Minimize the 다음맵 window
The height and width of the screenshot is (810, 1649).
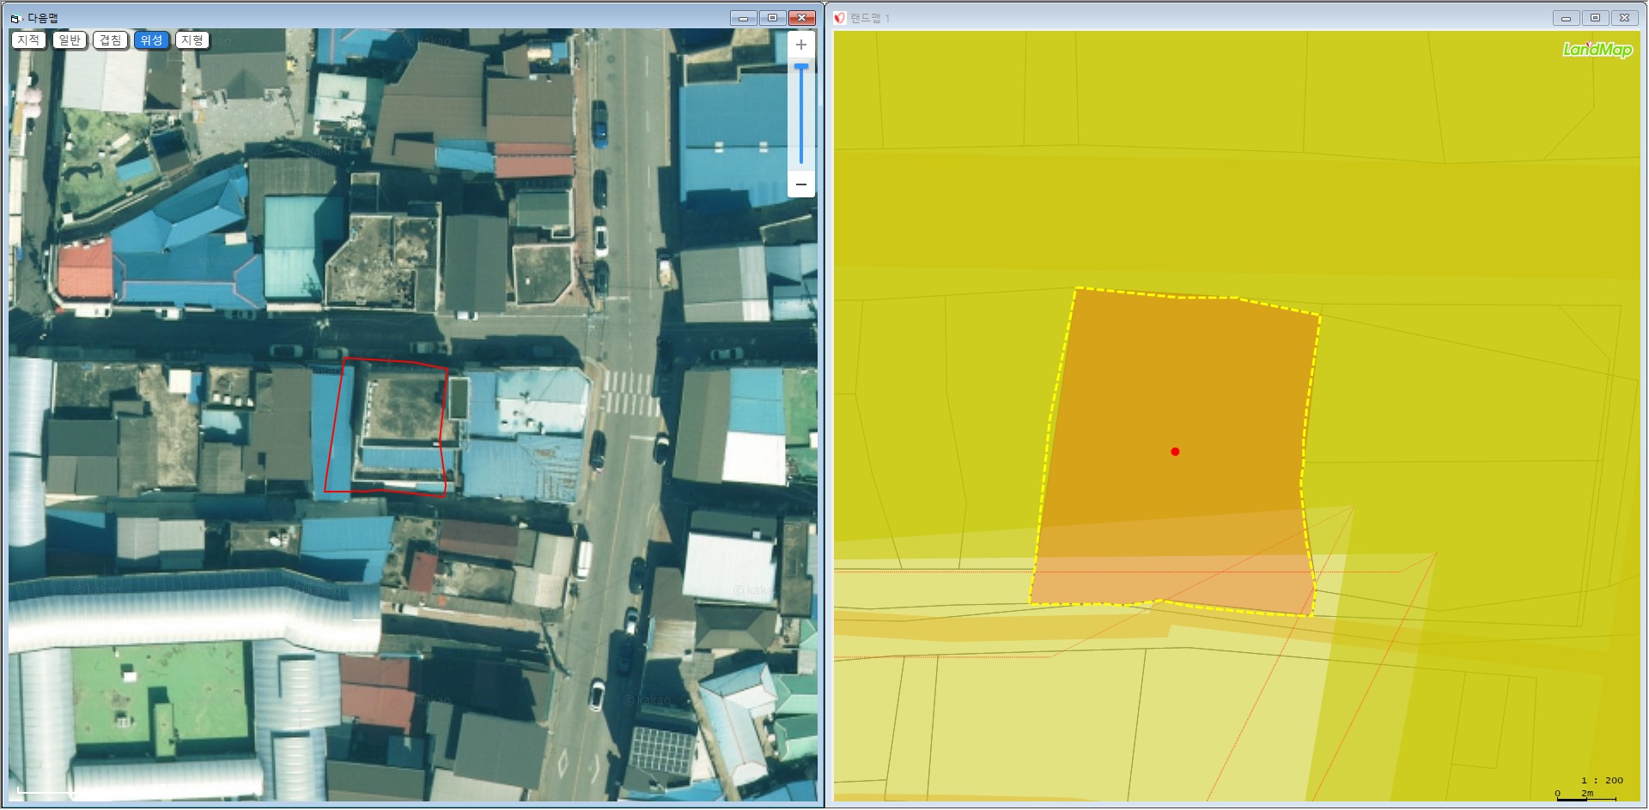click(743, 18)
